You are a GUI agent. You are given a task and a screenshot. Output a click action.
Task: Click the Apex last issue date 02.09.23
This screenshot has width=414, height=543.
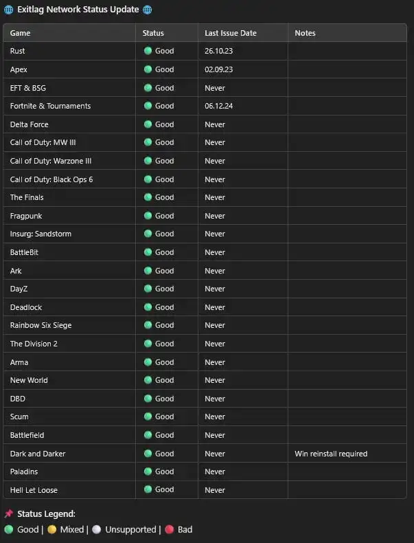[219, 69]
